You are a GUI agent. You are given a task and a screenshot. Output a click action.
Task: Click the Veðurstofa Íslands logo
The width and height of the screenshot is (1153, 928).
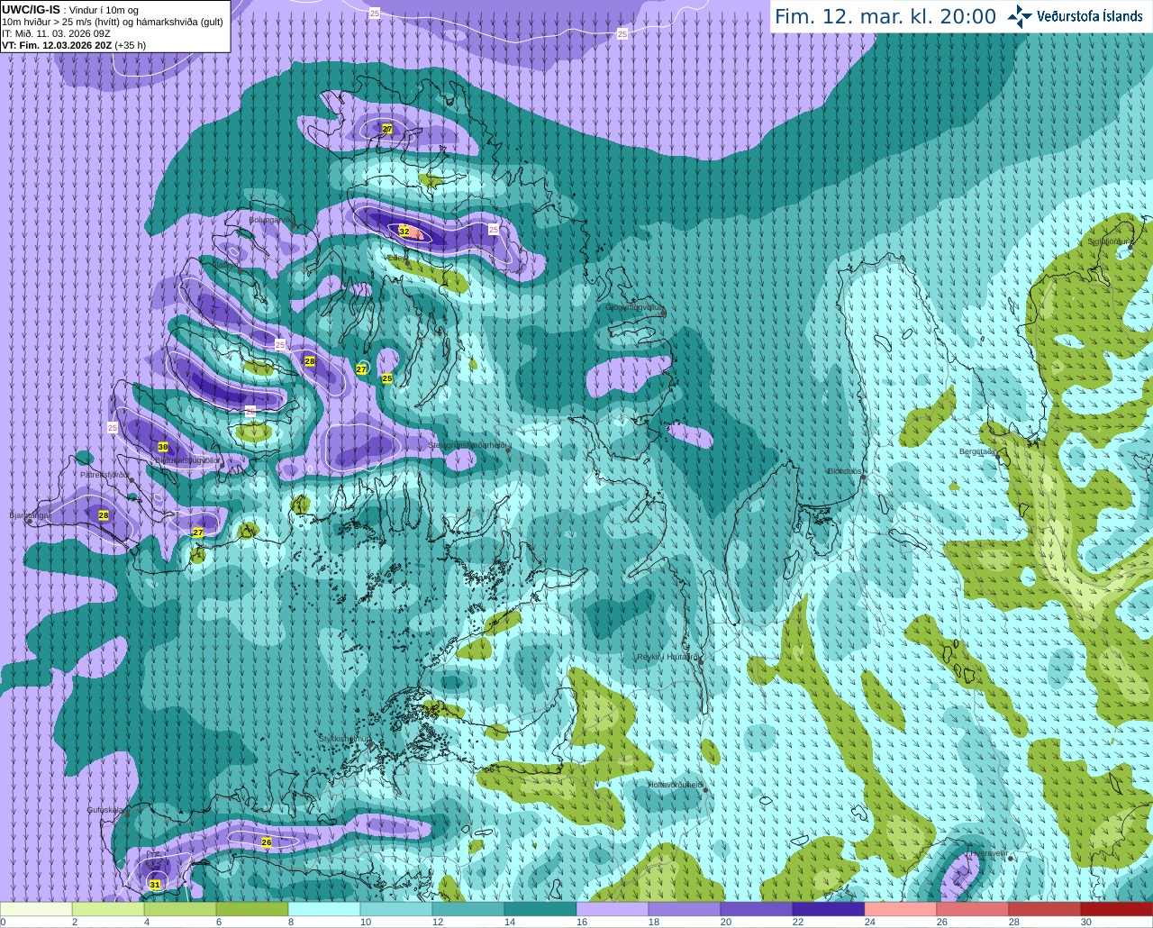1075,16
